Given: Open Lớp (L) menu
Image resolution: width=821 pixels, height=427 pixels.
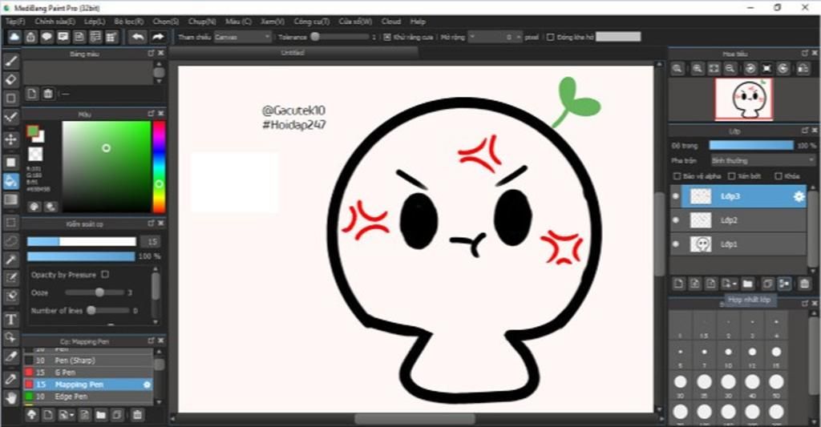Looking at the screenshot, I should click(95, 22).
